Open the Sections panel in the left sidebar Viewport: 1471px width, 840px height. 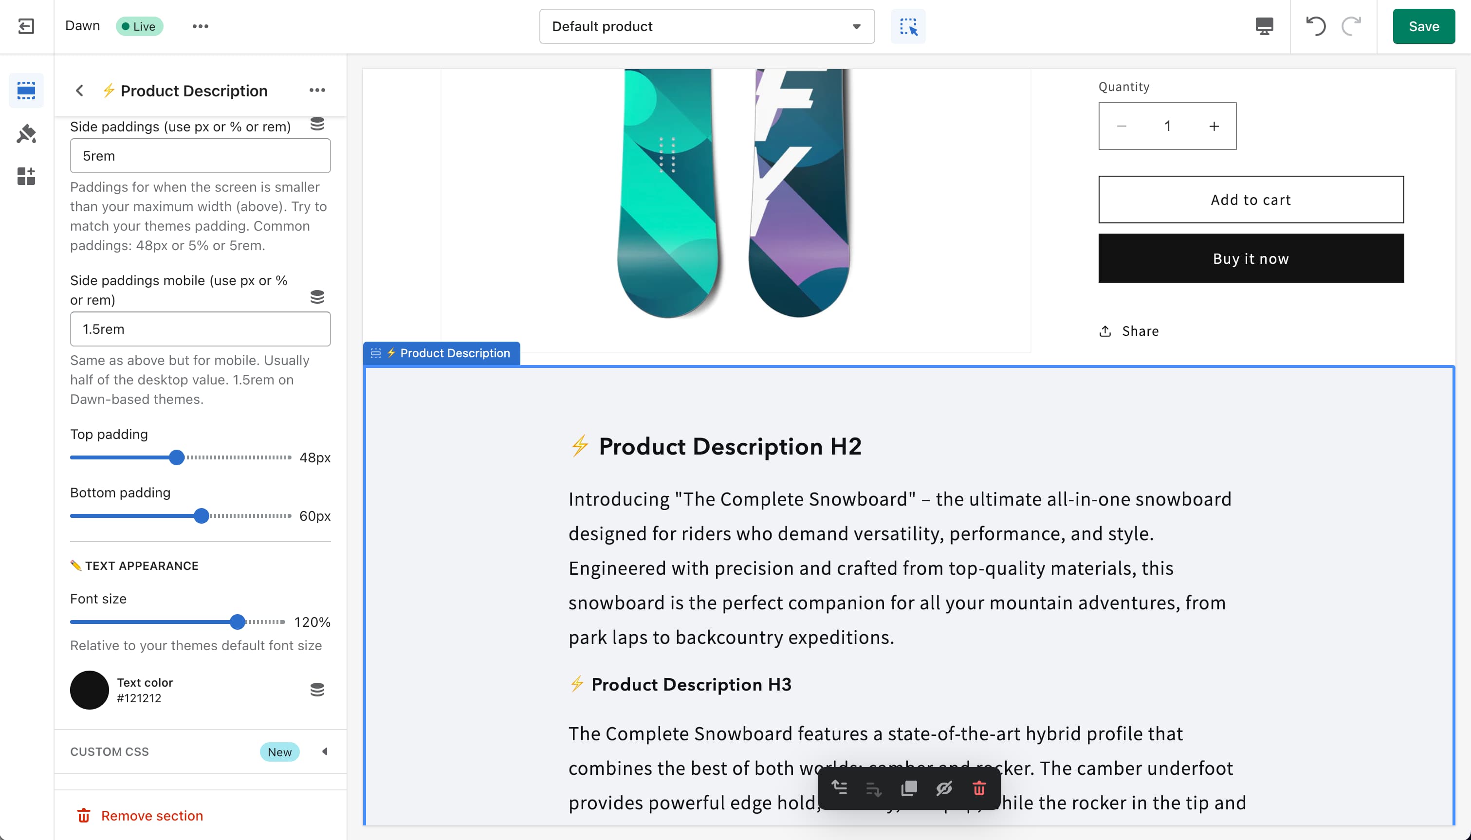tap(26, 90)
